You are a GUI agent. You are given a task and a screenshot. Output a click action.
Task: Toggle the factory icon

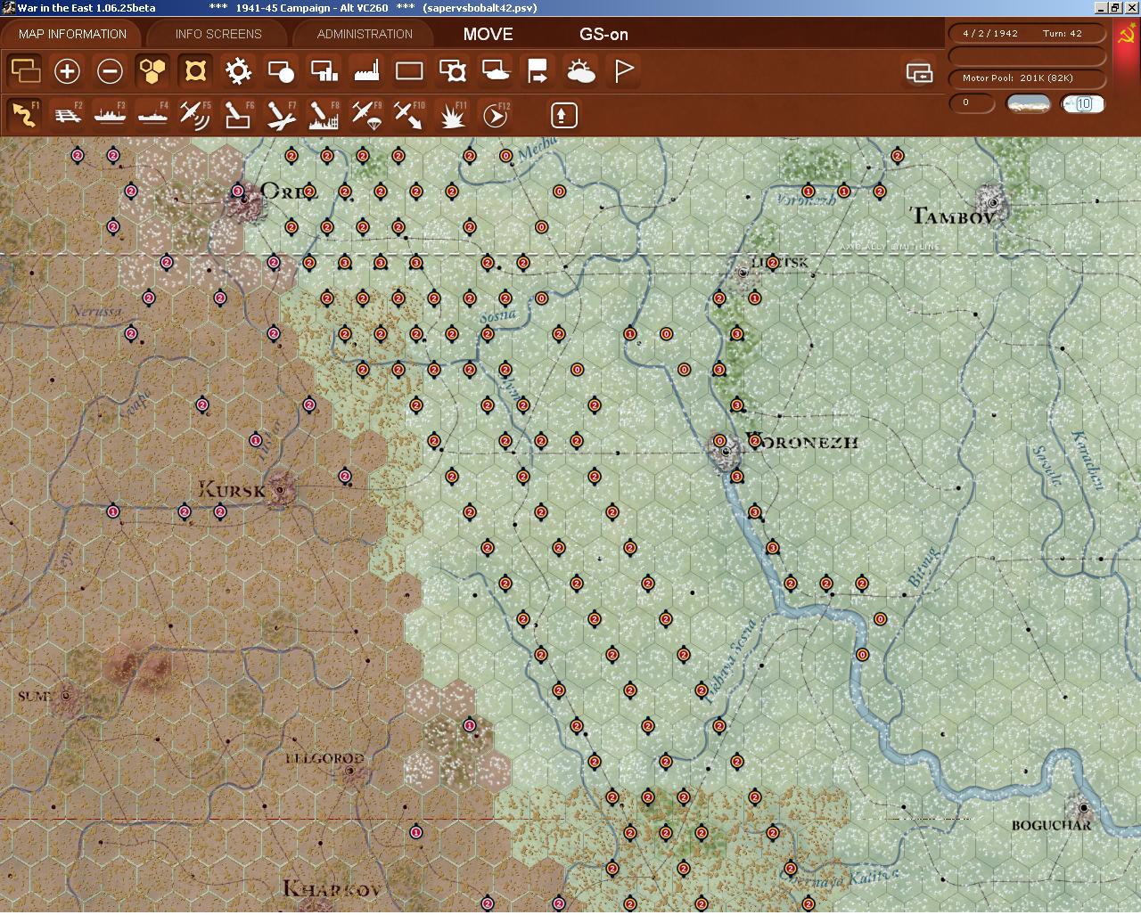pos(366,70)
